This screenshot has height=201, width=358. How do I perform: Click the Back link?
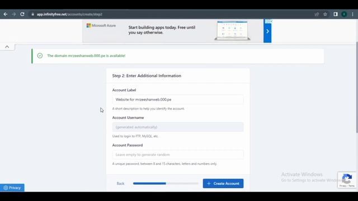120,184
